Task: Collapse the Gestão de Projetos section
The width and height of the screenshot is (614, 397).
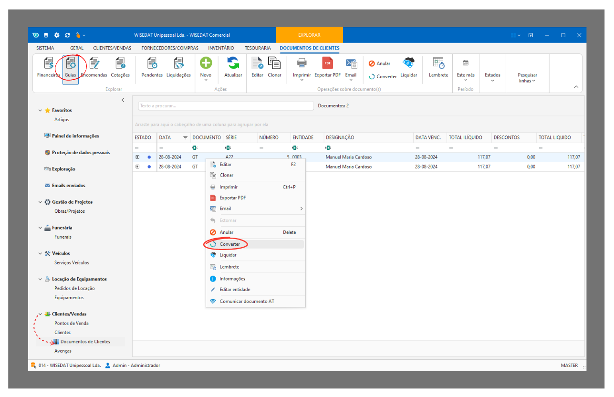Action: tap(40, 202)
